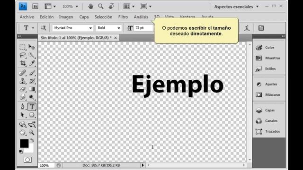
Task: Select the Dodge tool
Action: pos(32,97)
